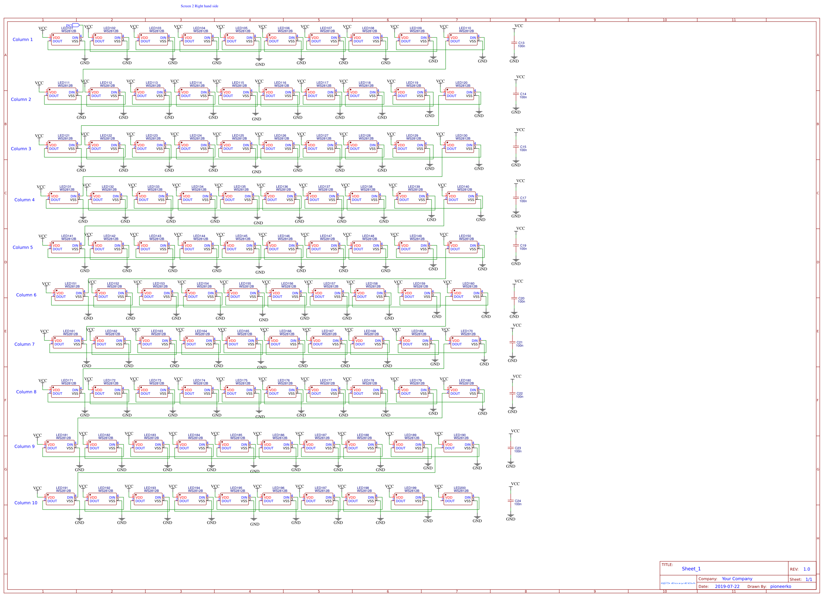The width and height of the screenshot is (824, 597).
Task: Select capacitor C17 symbol
Action: tap(516, 198)
